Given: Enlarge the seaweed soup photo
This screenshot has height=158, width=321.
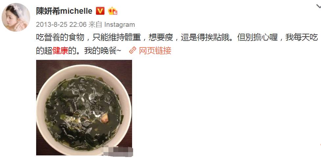Looking at the screenshot, I should [84, 107].
